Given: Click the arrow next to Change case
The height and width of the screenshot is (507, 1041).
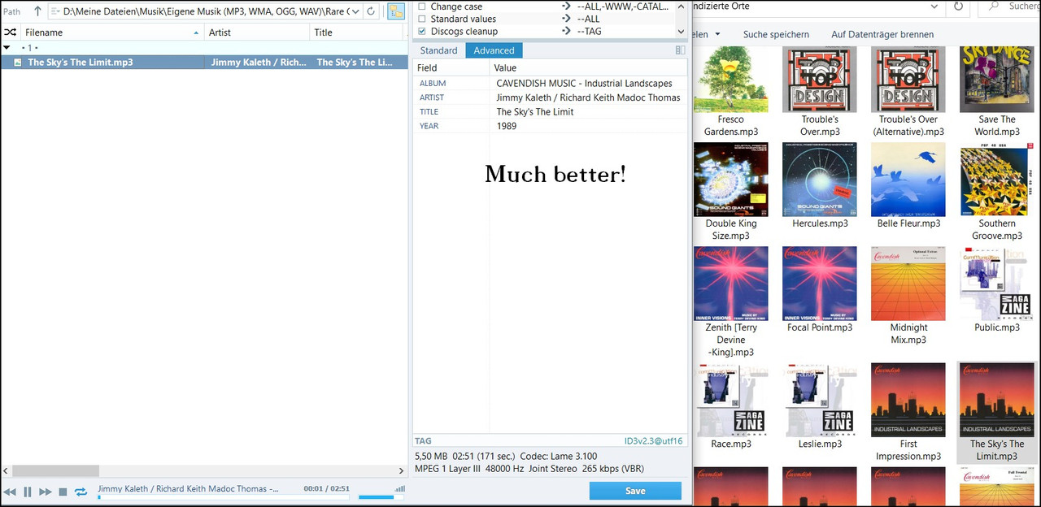Looking at the screenshot, I should pyautogui.click(x=566, y=6).
